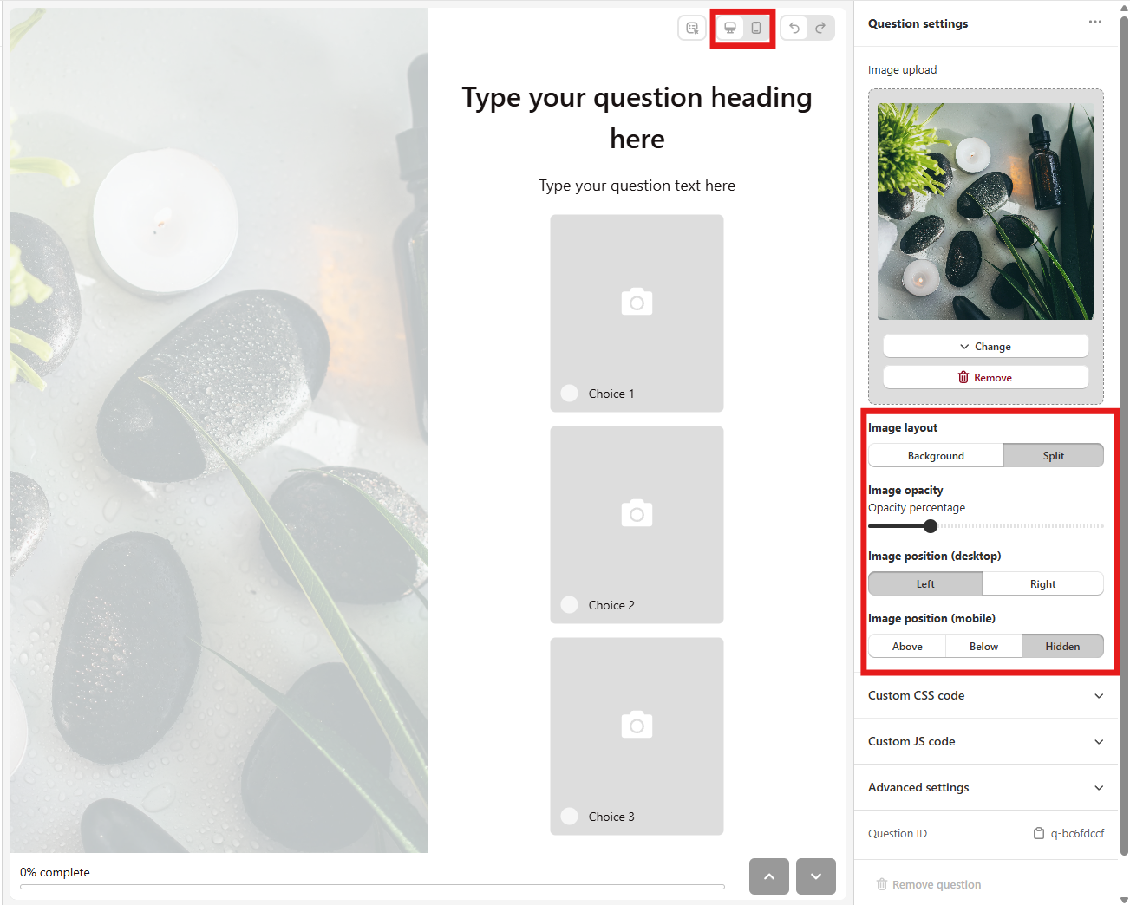Click the image opacity slider handle
1130x905 pixels.
[931, 525]
